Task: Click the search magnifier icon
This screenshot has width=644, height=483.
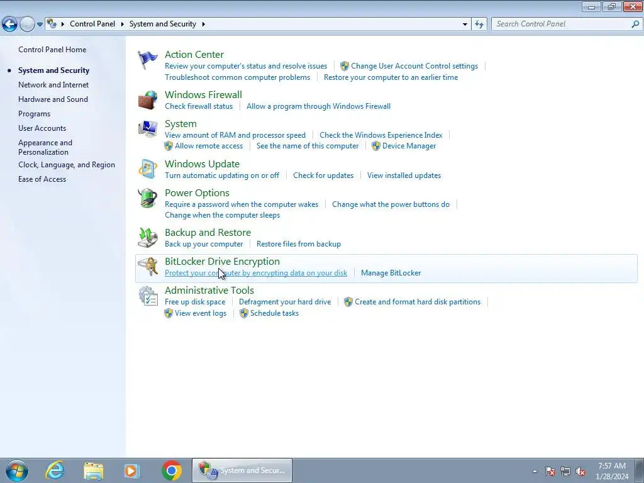Action: coord(635,25)
